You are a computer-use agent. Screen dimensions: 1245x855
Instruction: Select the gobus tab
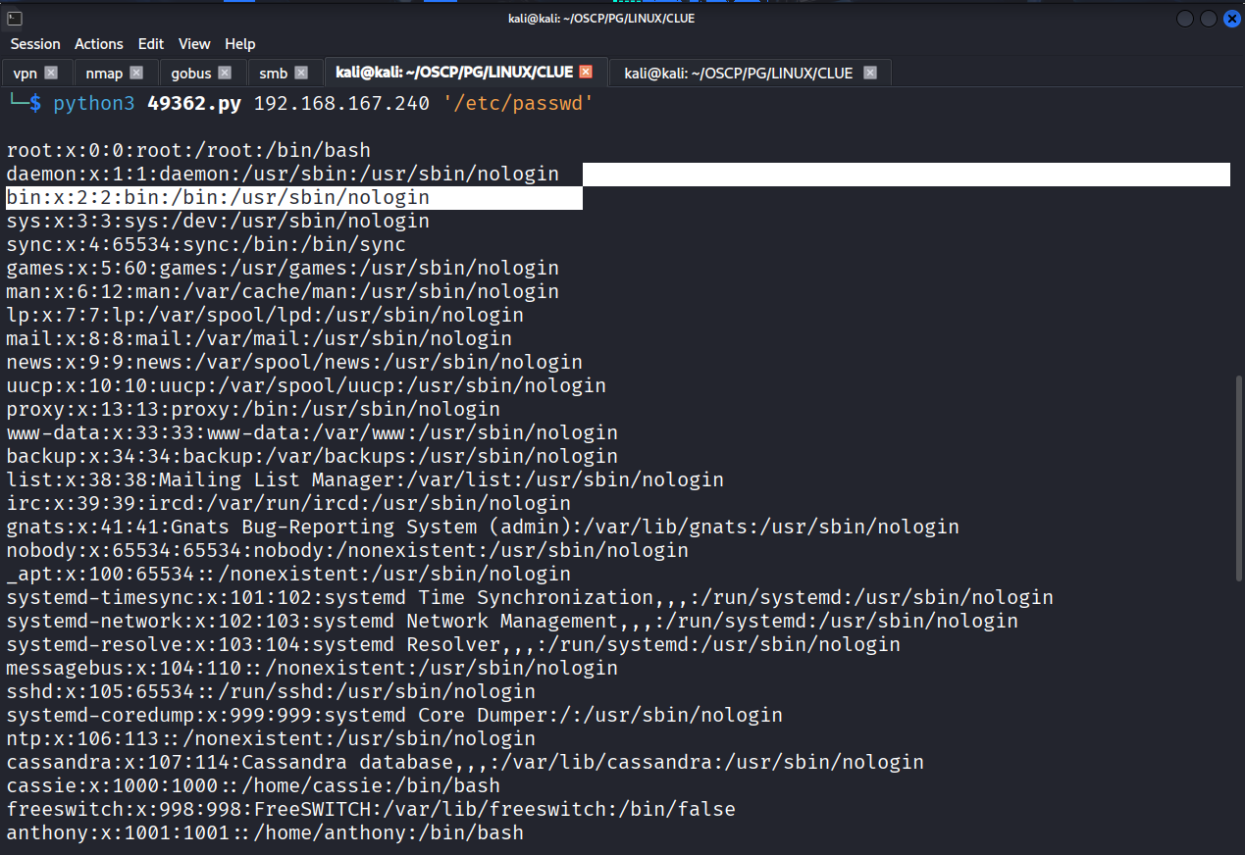[190, 73]
